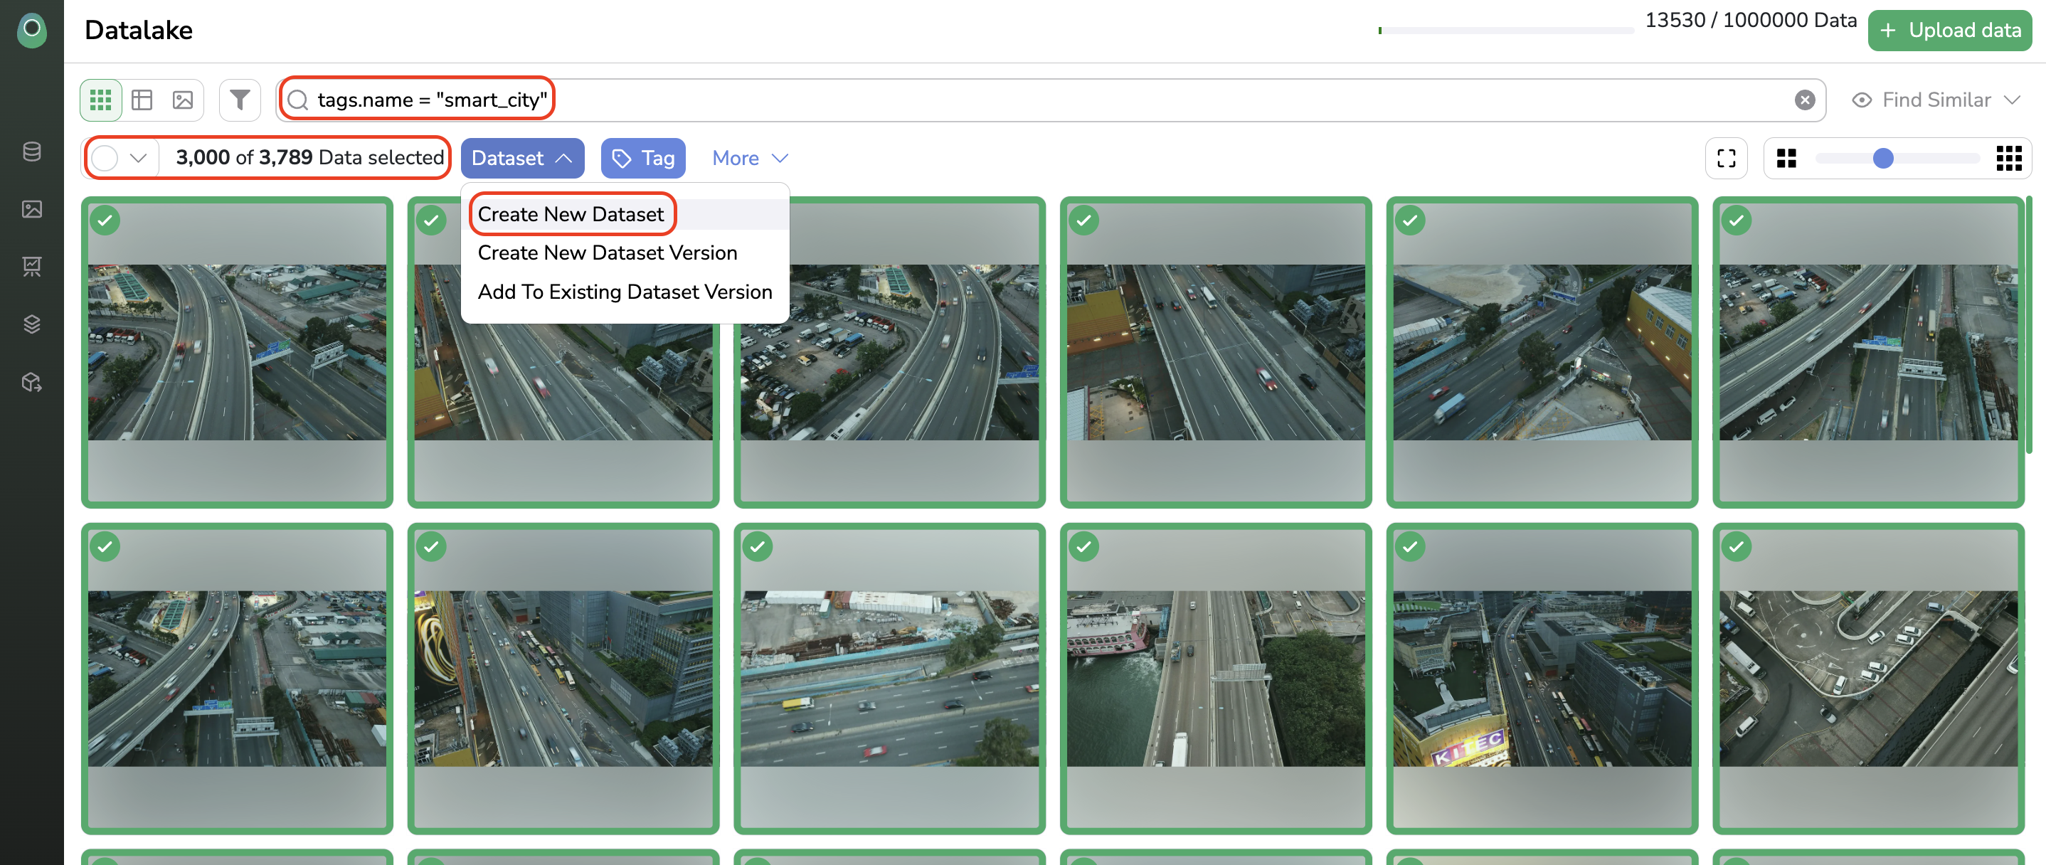Open the Find Similar dropdown
Viewport: 2046px width, 865px height.
click(1936, 100)
